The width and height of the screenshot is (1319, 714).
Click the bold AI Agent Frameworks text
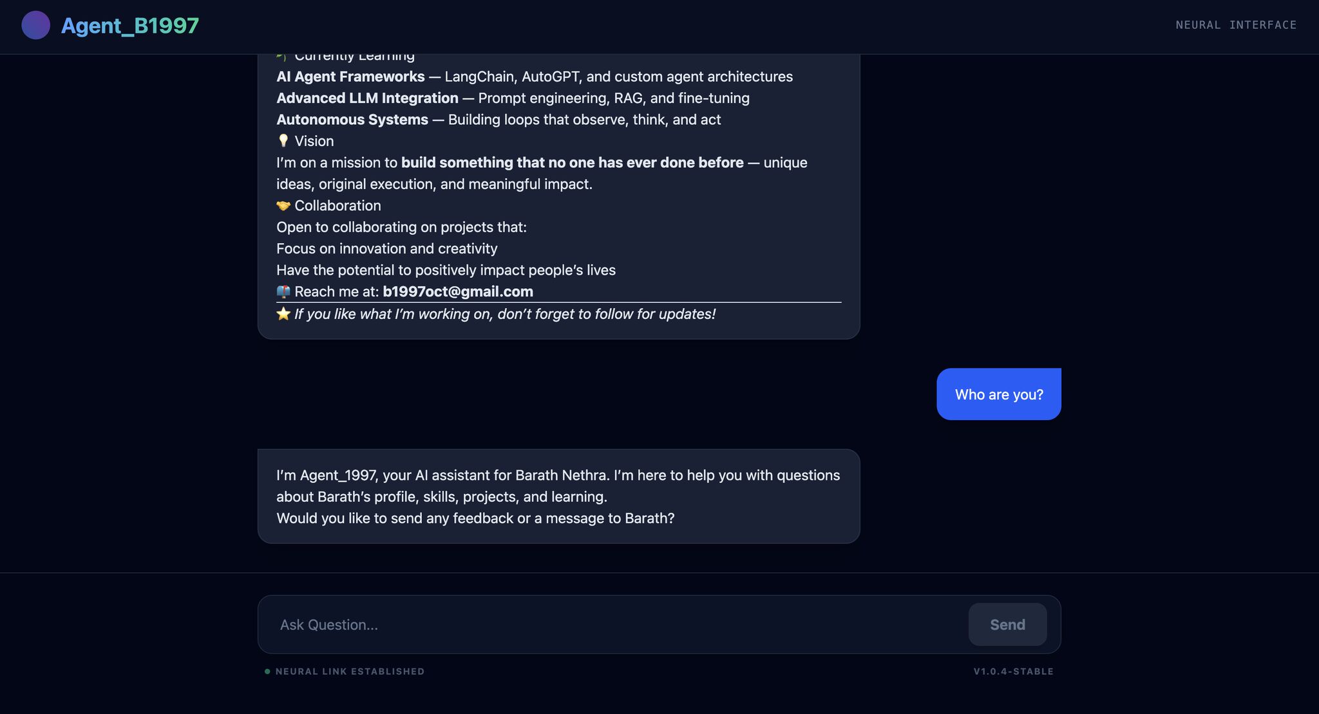(x=350, y=77)
